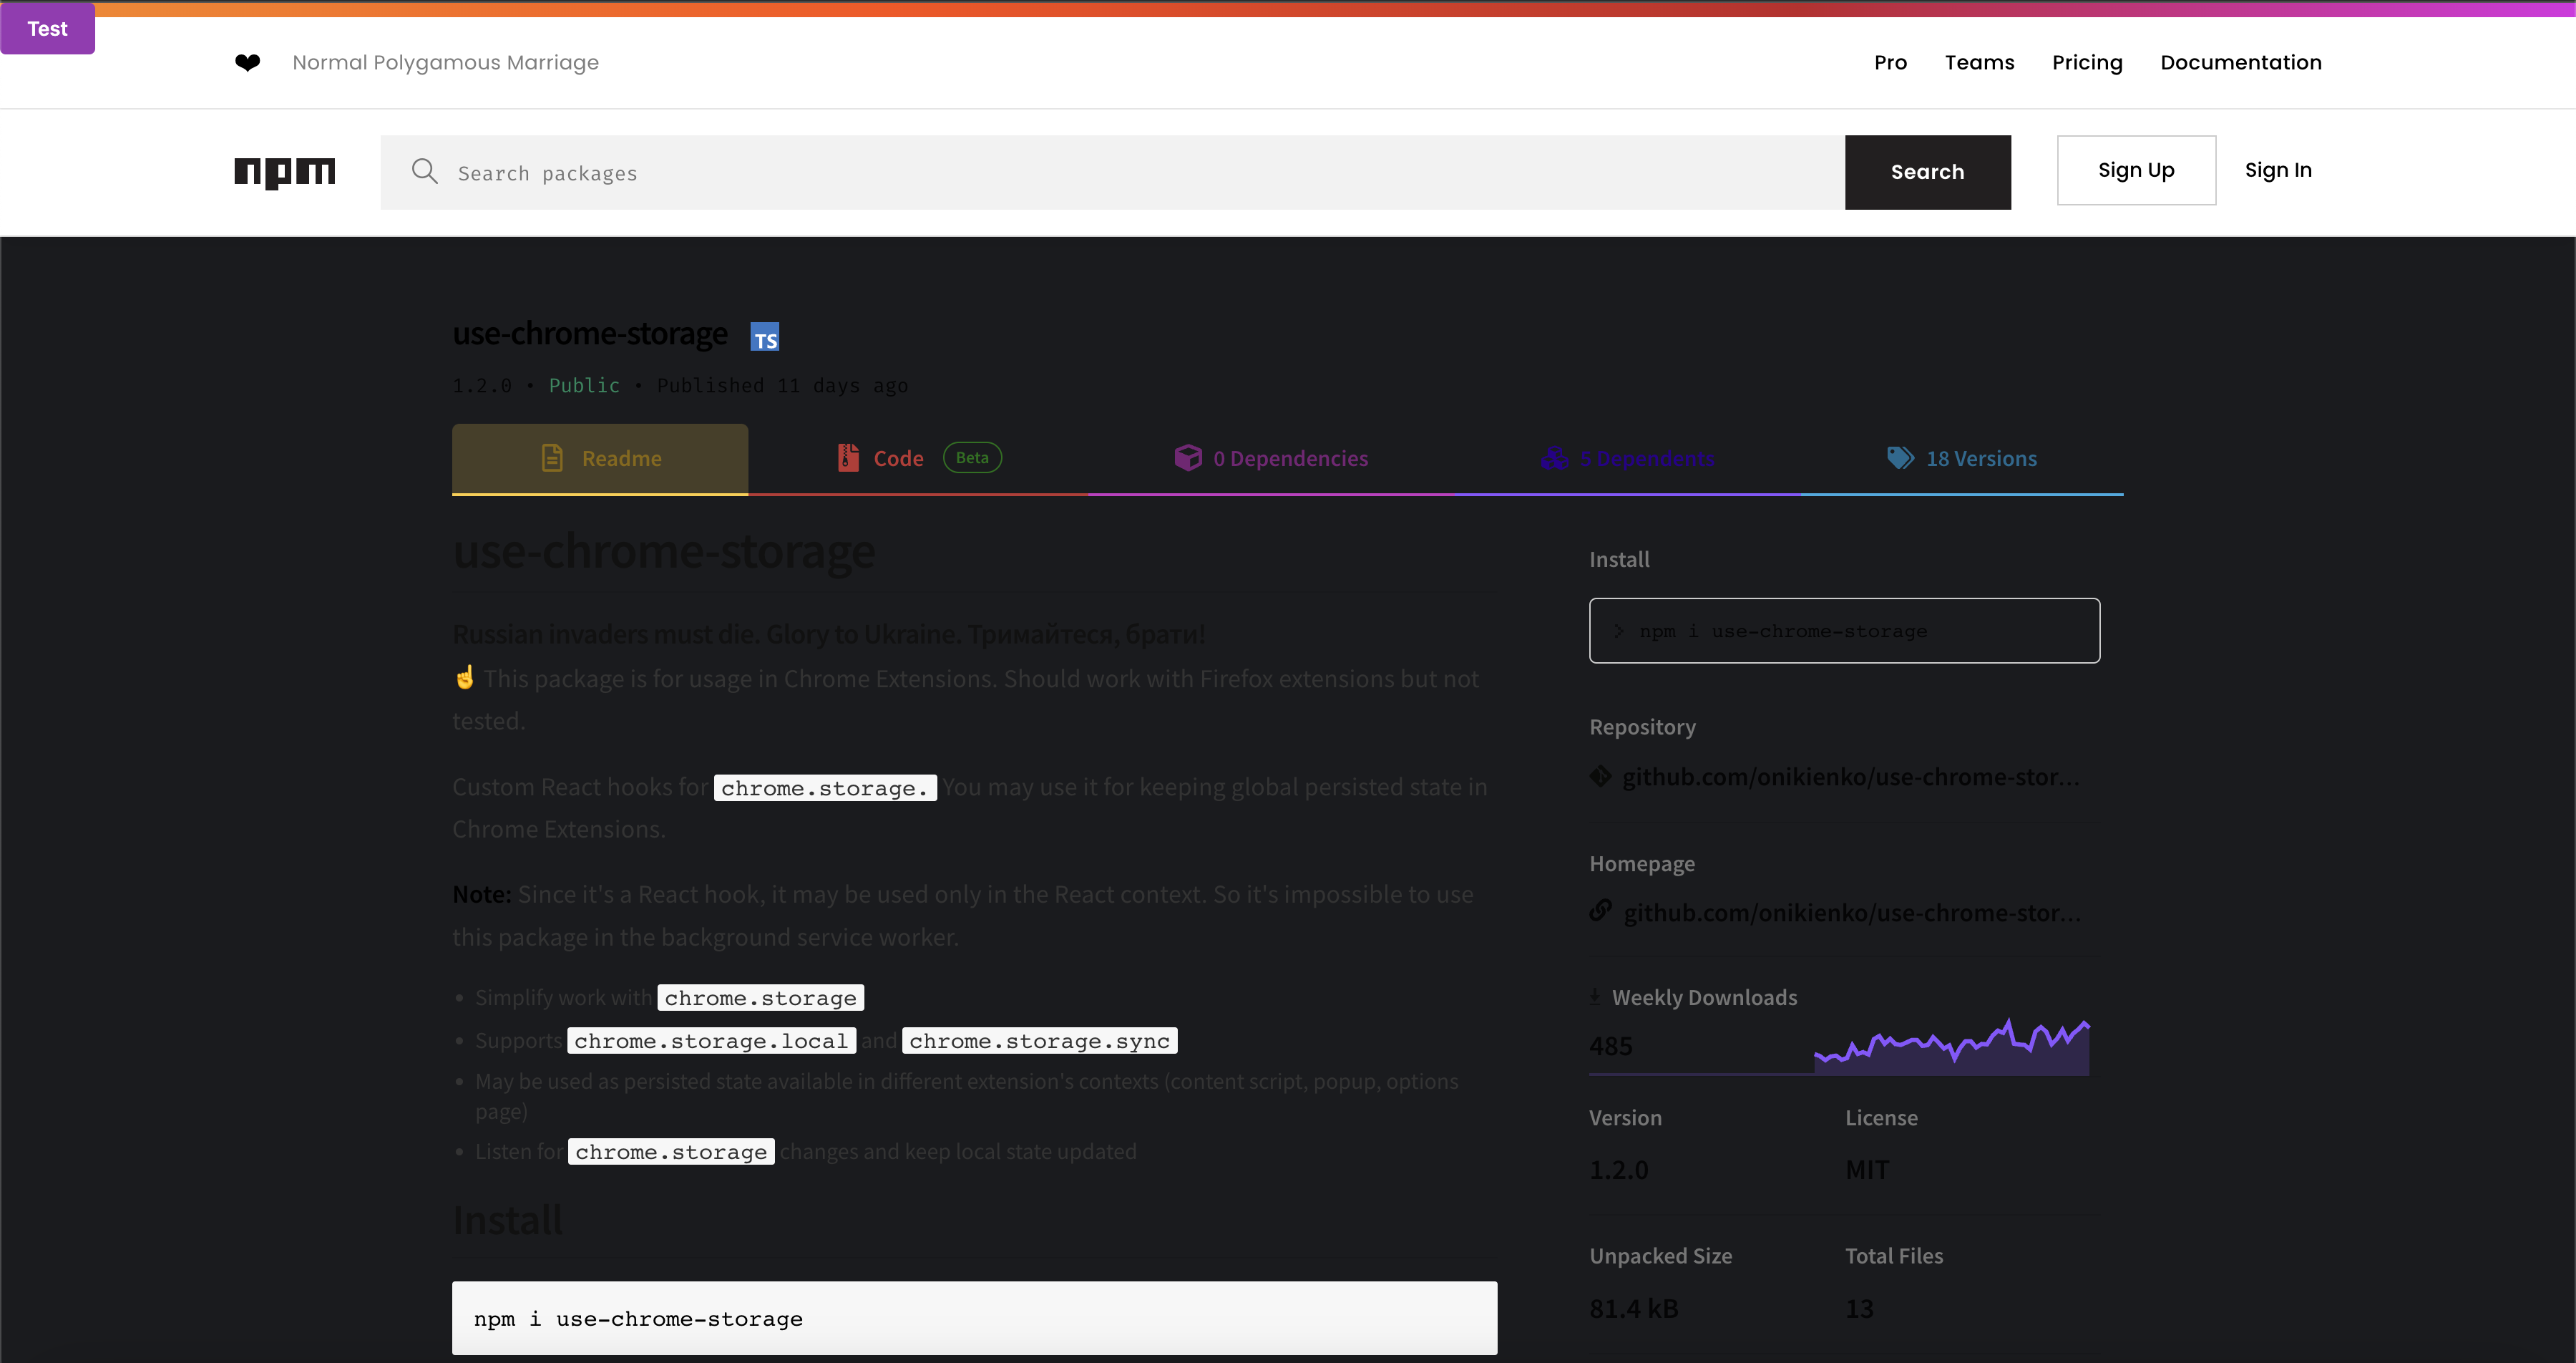Click the TS TypeScript badge next to package name
Viewport: 2576px width, 1363px height.
coord(764,336)
